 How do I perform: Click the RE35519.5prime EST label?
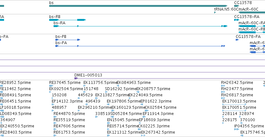pyautogui.click(x=69, y=120)
